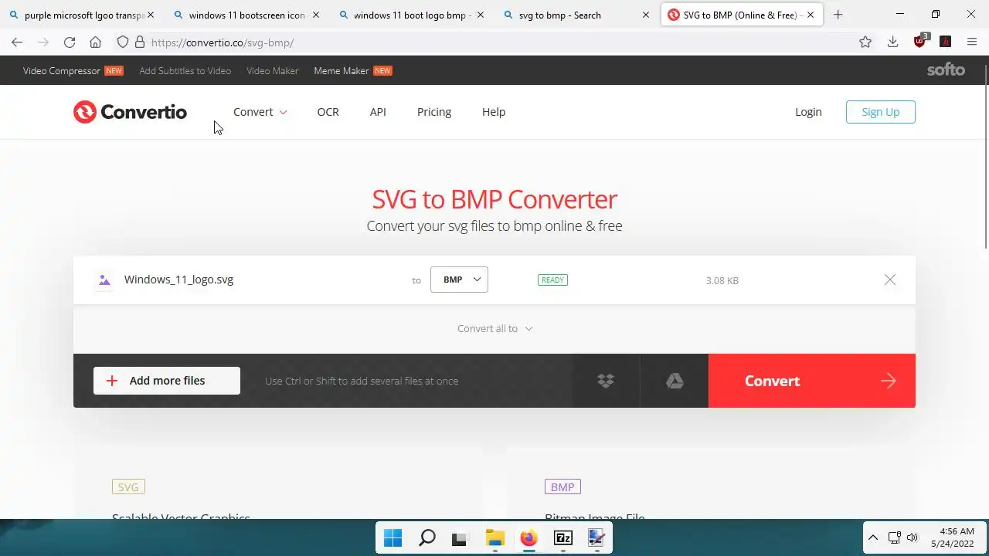
Task: Click the rightmost pinned app on the taskbar
Action: click(596, 538)
